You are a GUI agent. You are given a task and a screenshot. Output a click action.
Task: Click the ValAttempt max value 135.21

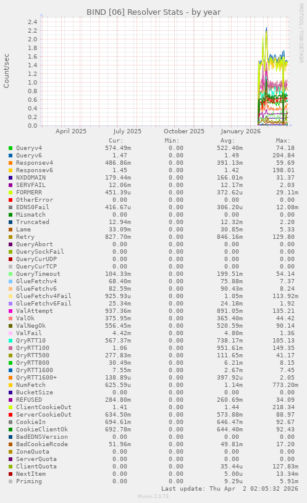click(284, 311)
